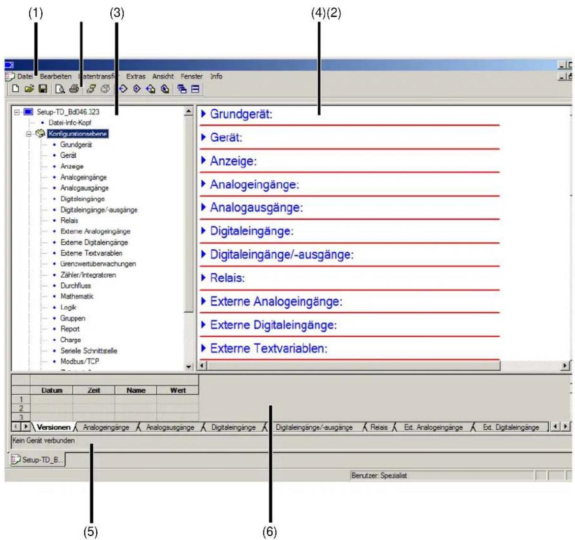Click the document icon left of Datei menu
Screen dimensions: 575x540
(x=10, y=76)
